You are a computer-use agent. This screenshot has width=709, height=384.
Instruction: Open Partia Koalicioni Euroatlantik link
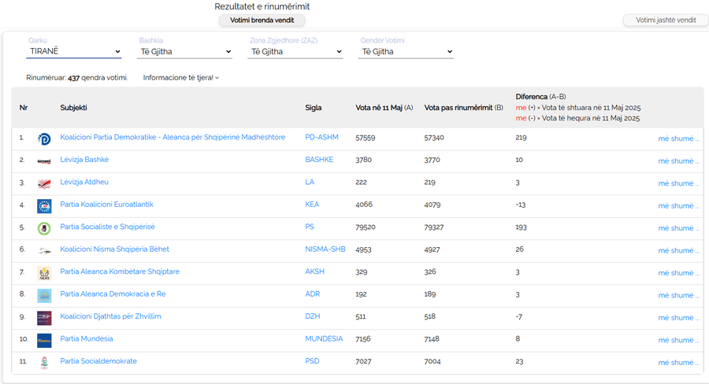click(x=106, y=205)
